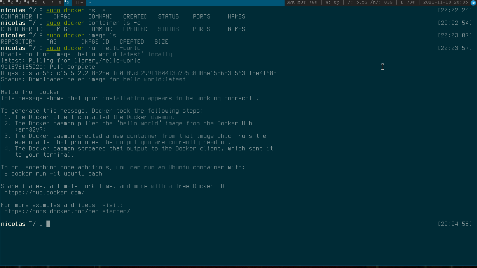Click the 'sudo docker run hello-world' command
This screenshot has width=477, height=268.
(93, 48)
